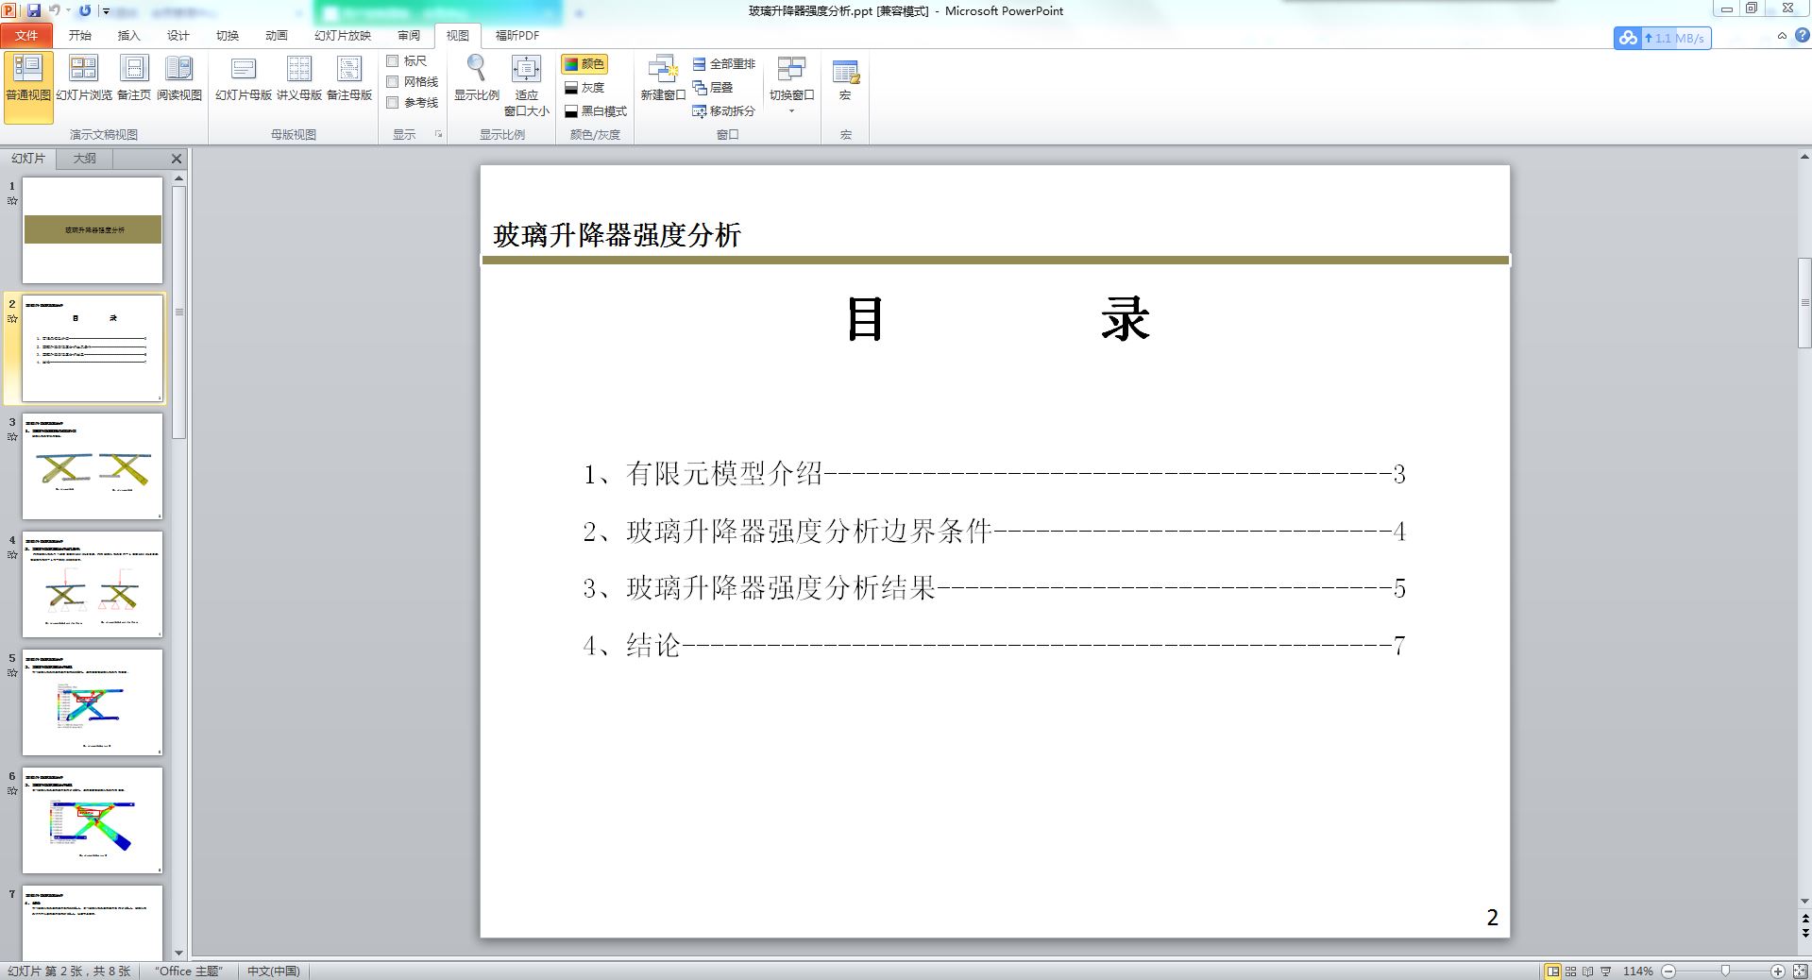Open Customize Quick Access Toolbar dropdown

(106, 11)
